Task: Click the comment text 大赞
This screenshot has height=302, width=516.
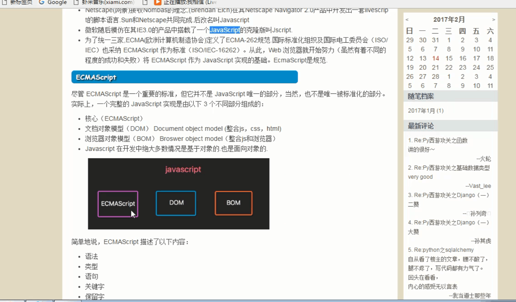Action: (413, 232)
